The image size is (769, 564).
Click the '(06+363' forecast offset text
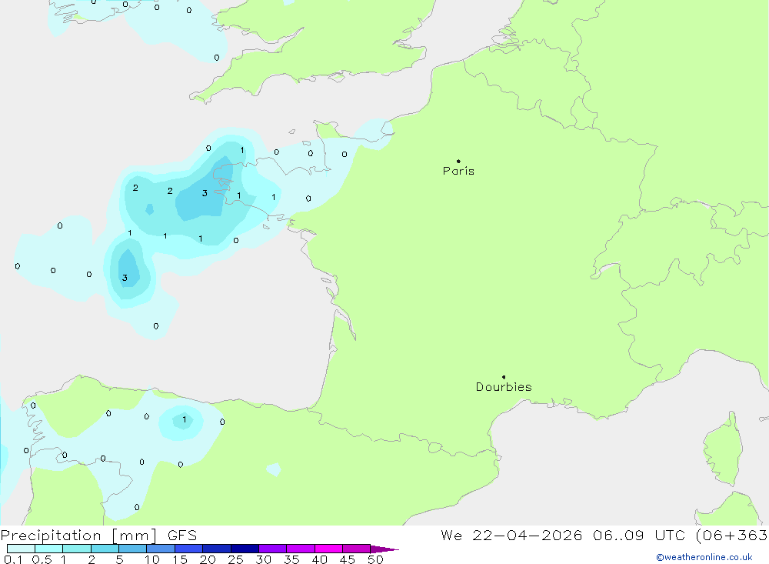coord(731,536)
